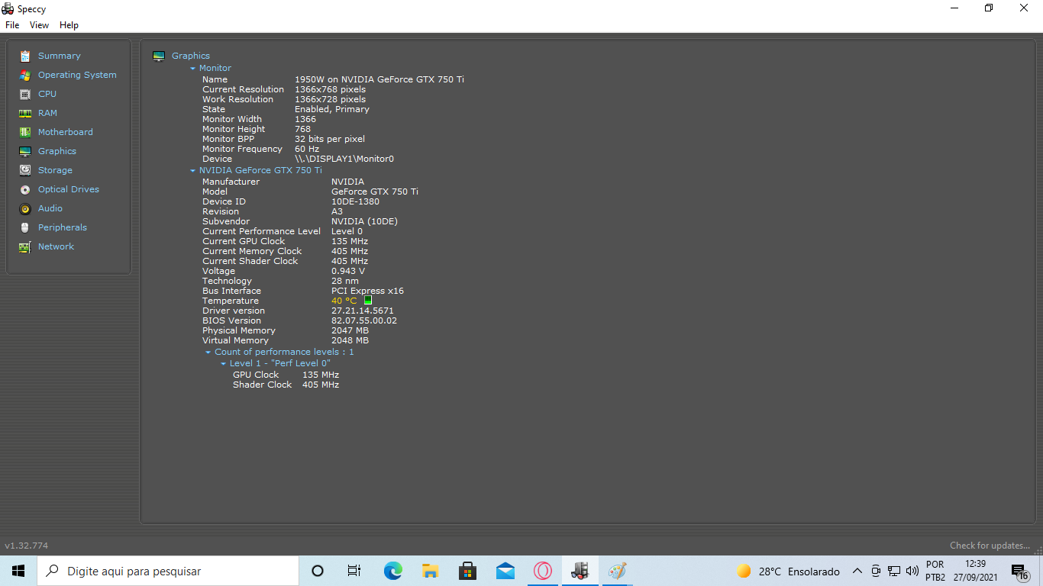Open the Motherboard section icon

(x=25, y=132)
